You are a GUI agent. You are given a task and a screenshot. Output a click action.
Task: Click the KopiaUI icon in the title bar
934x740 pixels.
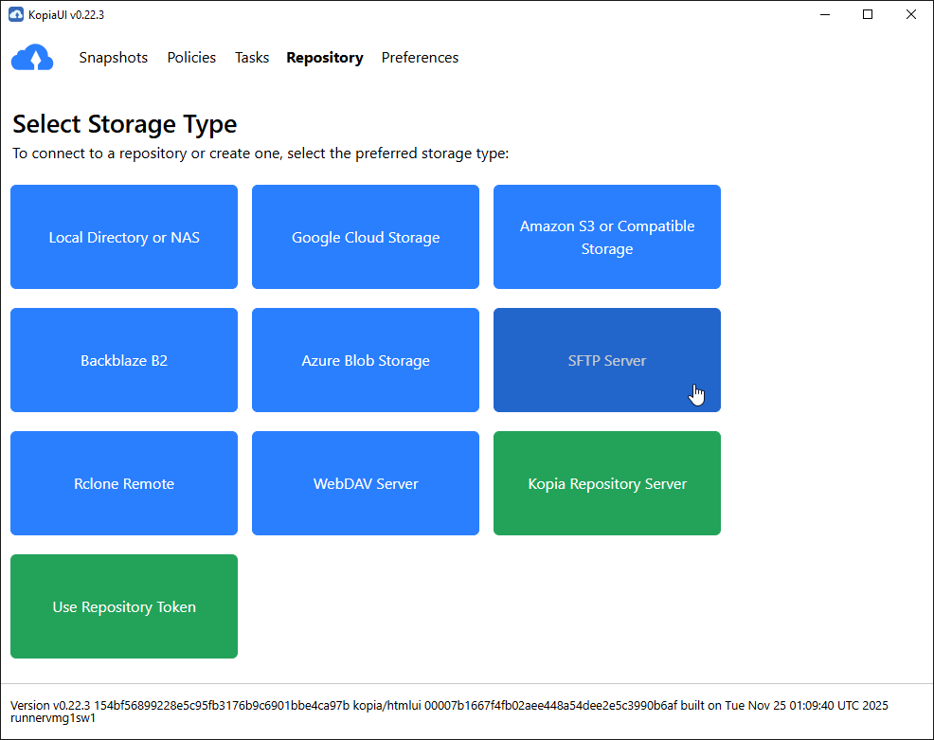coord(12,14)
